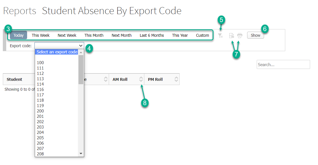
Task: Switch to This Week range
Action: pos(40,35)
